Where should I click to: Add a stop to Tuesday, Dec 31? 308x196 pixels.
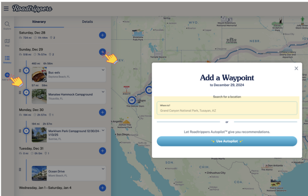click(x=103, y=151)
